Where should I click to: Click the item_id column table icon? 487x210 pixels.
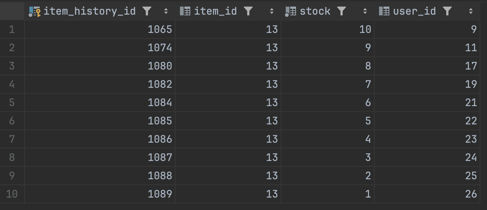pyautogui.click(x=185, y=11)
